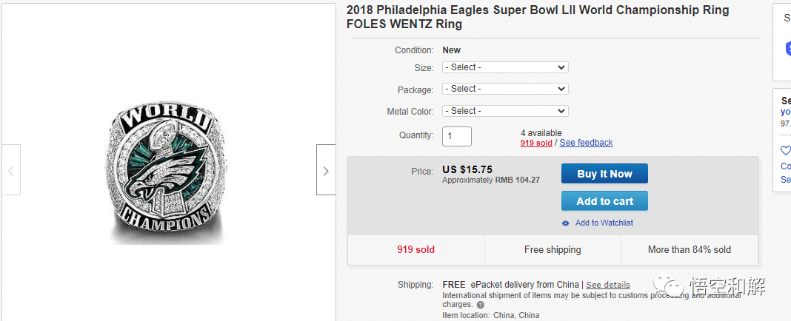Screen dimensions: 791x321
Task: Go to the previous product image arrow
Action: tap(10, 170)
